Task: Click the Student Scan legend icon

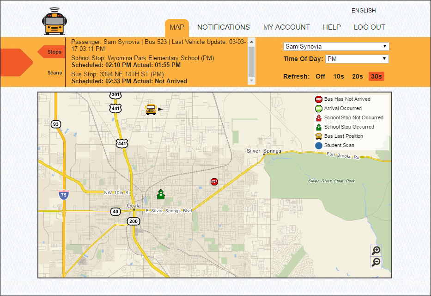Action: 319,145
